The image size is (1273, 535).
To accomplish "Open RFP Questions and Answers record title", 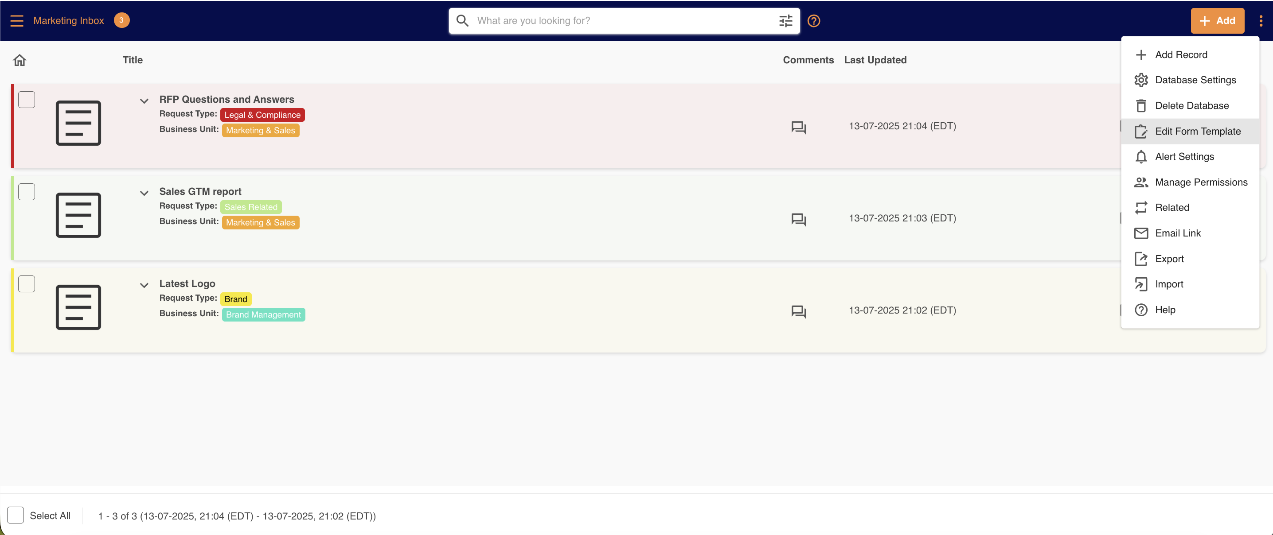I will [x=226, y=99].
